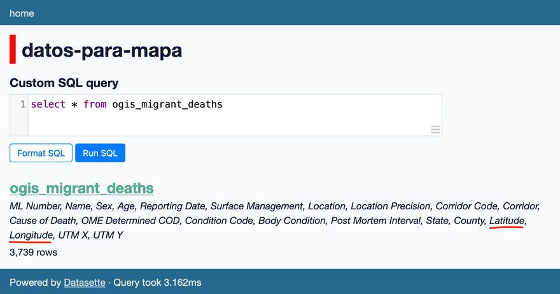Open the ogis_migrant_deaths table link
The width and height of the screenshot is (560, 294).
pyautogui.click(x=82, y=188)
